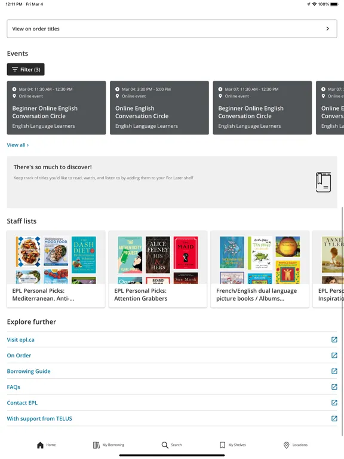Tap The Maid red book cover
Viewport: 344px width, 459px height.
click(186, 252)
